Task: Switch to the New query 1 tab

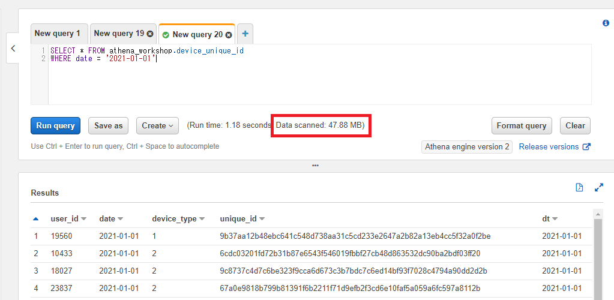Action: (x=59, y=34)
